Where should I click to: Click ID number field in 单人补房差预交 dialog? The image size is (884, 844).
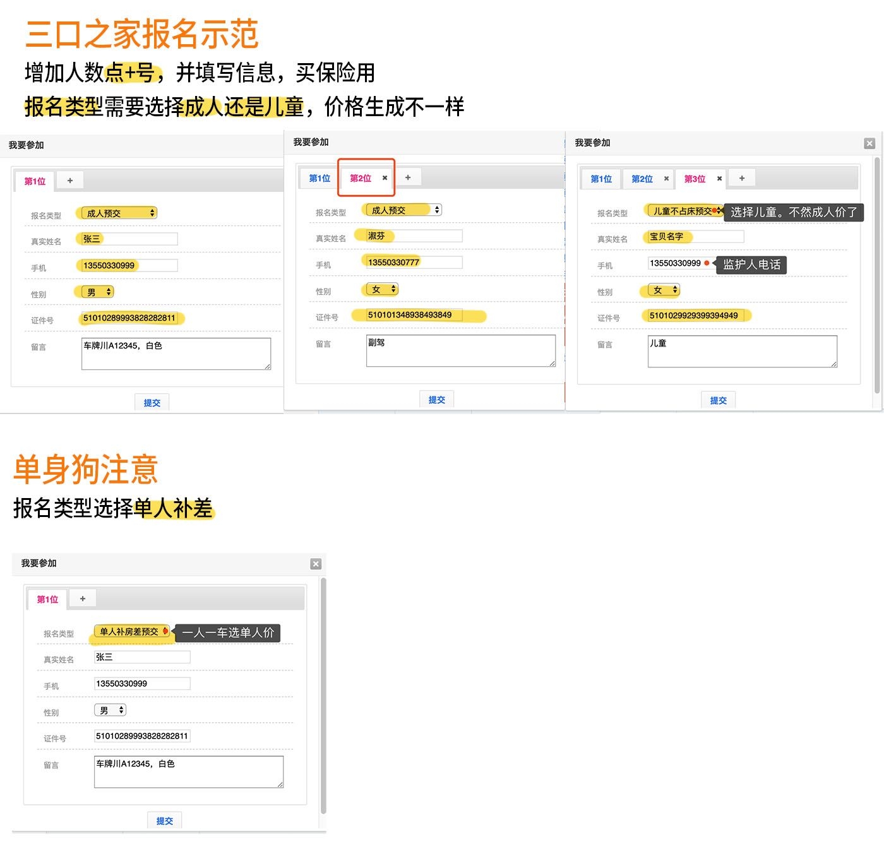coord(142,736)
